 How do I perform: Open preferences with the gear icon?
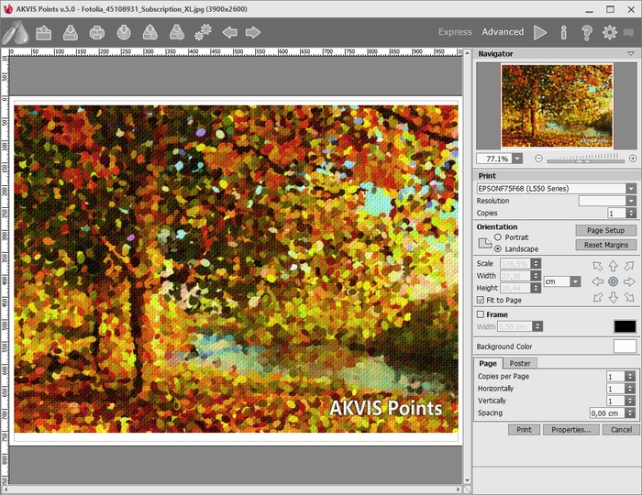click(610, 32)
